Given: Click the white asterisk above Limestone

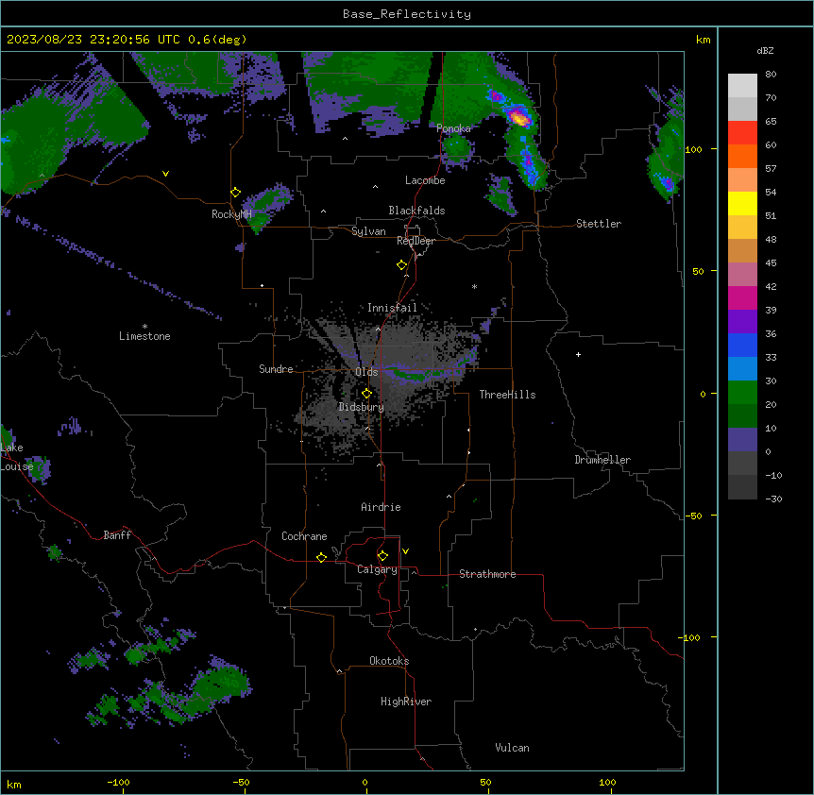Looking at the screenshot, I should coord(144,327).
